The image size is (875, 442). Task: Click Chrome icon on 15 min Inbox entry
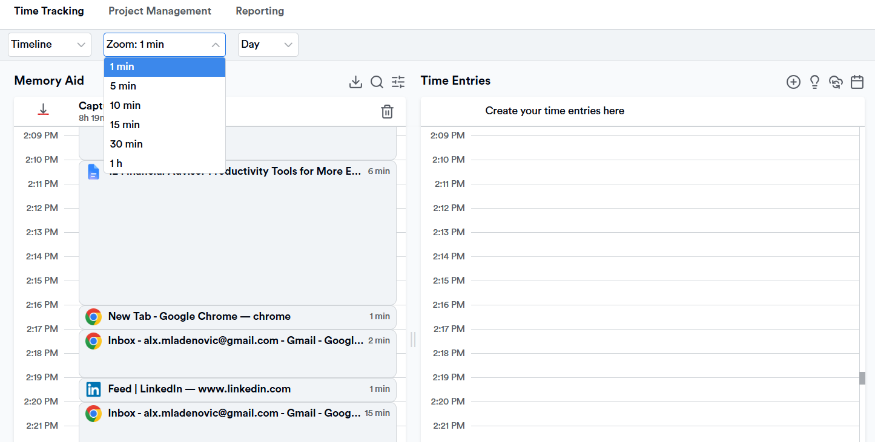click(x=93, y=414)
